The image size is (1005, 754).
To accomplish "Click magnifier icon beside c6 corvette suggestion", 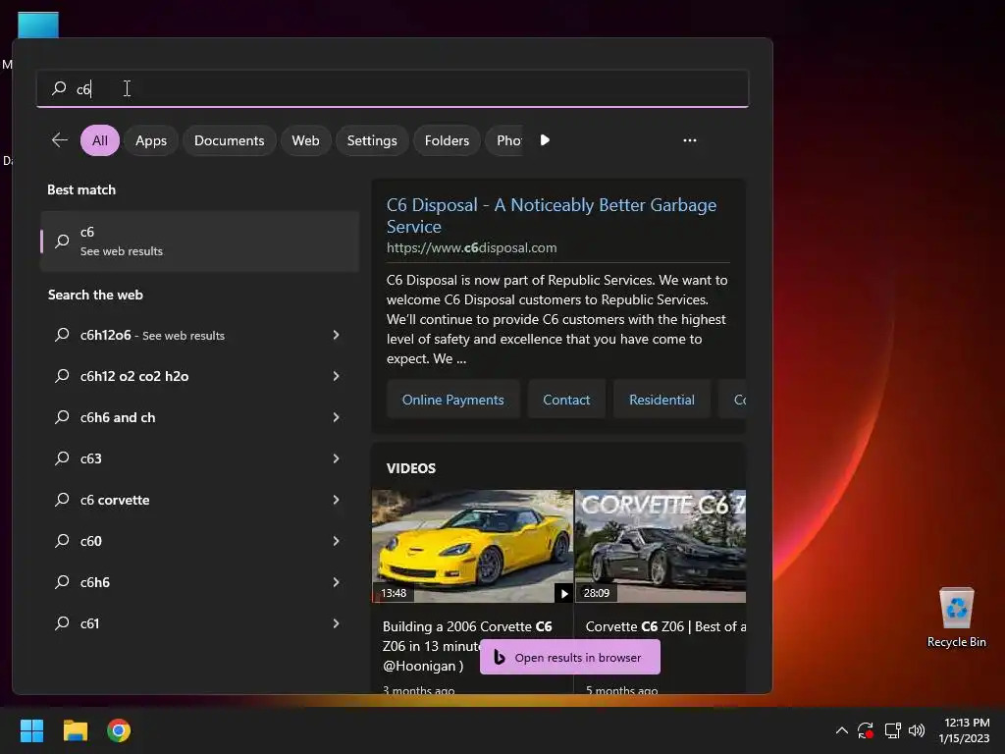I will click(62, 500).
